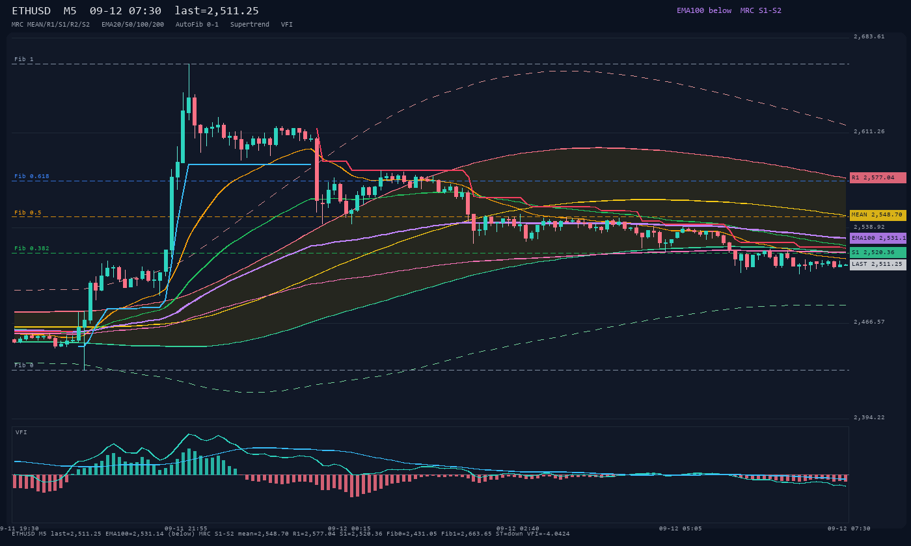
Task: Click the green "Fib 0.382" level label
Action: [x=32, y=248]
